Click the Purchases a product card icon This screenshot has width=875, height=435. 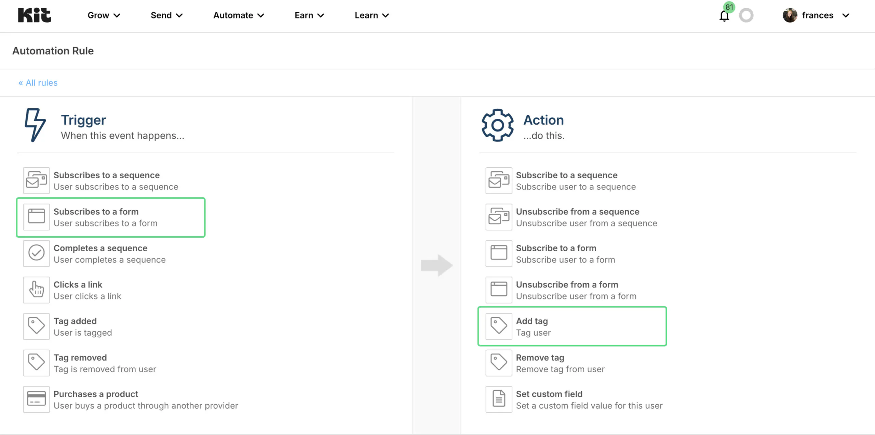[37, 399]
